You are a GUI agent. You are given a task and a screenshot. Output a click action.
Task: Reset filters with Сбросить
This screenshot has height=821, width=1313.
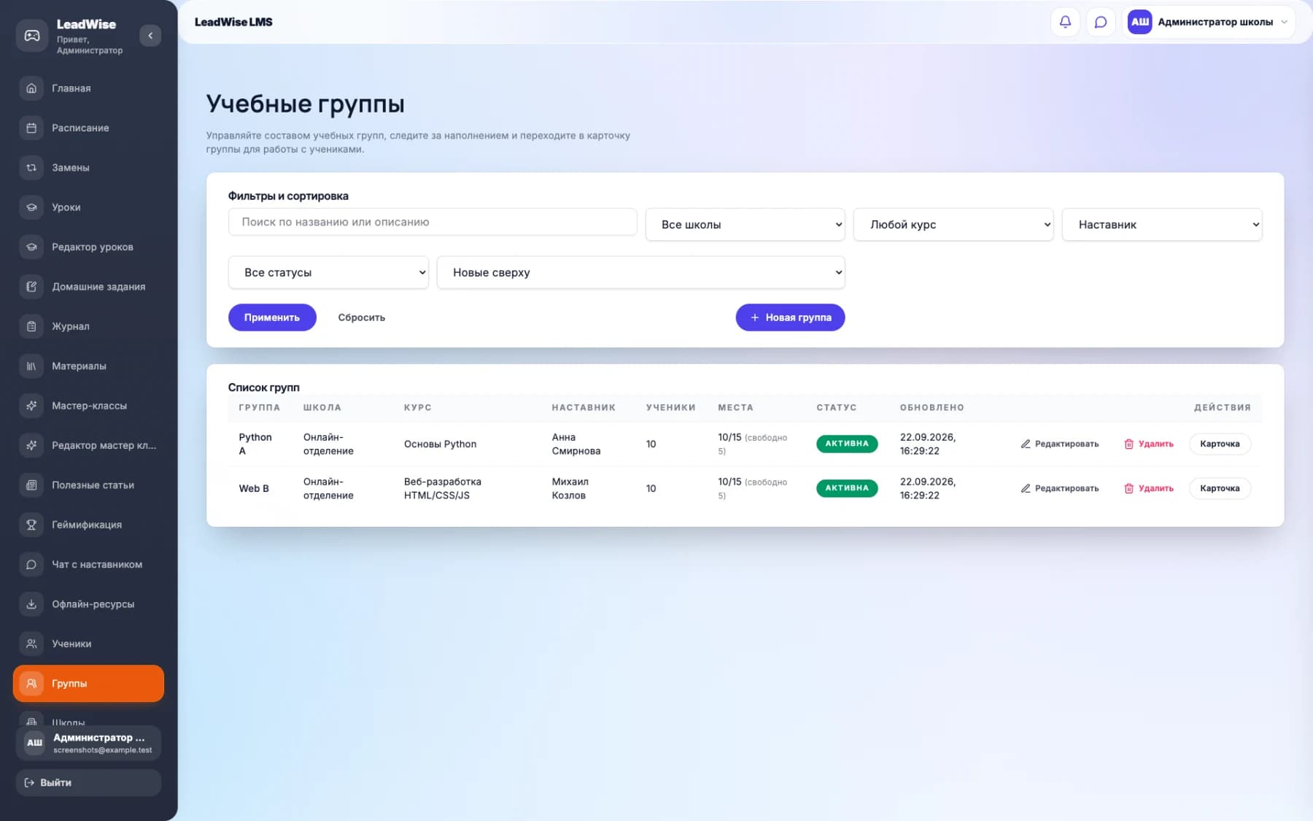point(362,317)
